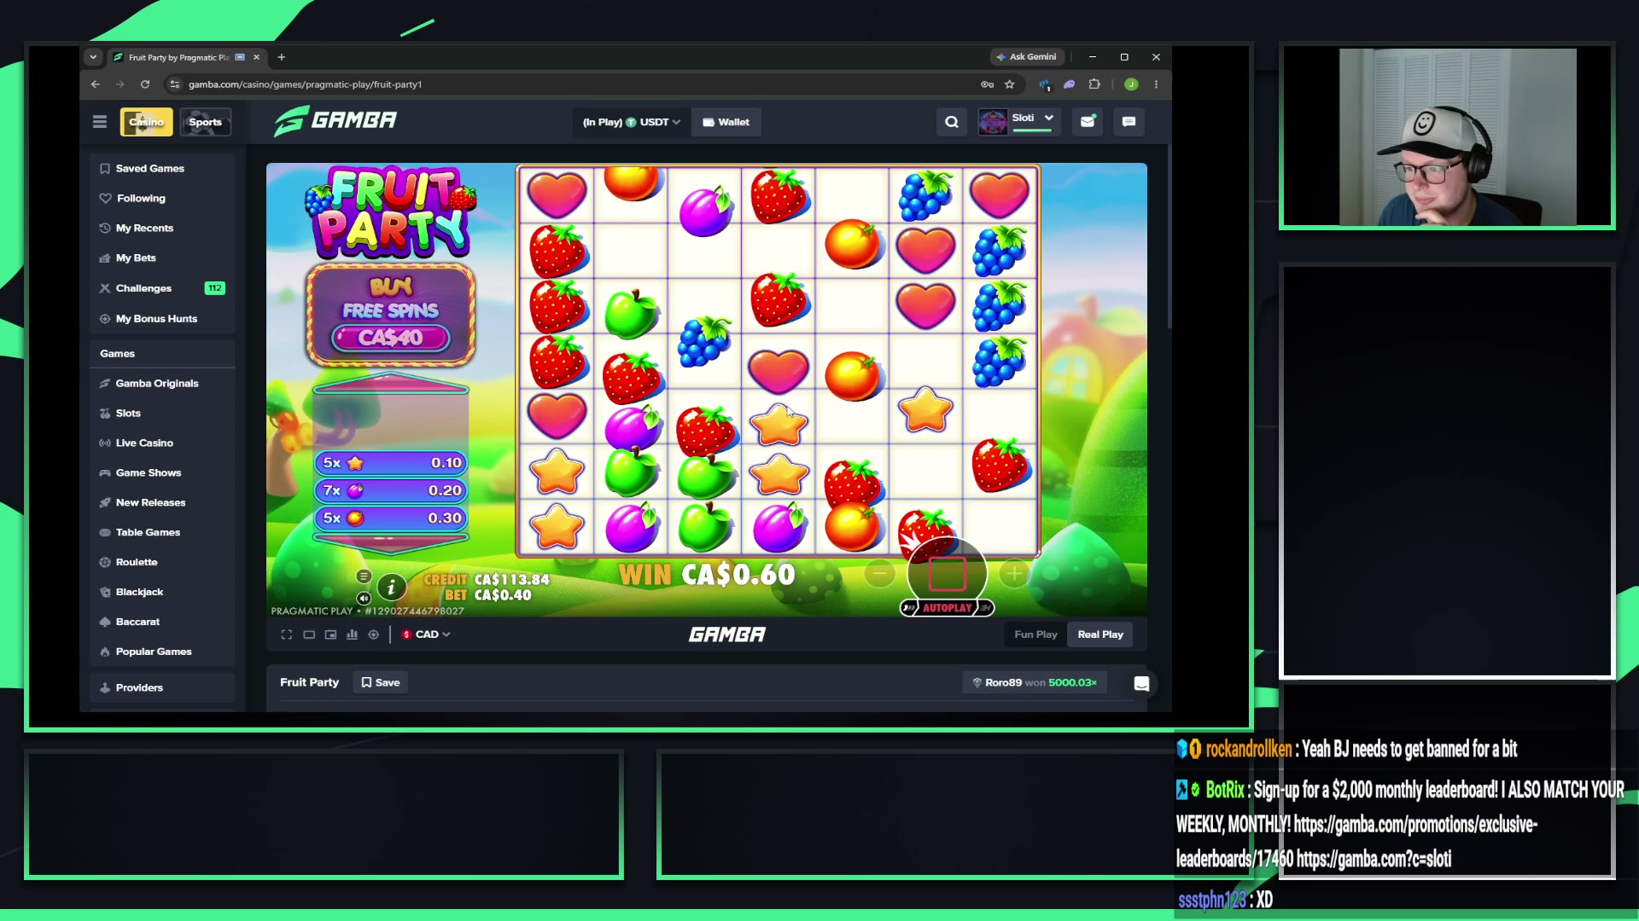View site information icon in address bar
1639x921 pixels.
click(175, 84)
